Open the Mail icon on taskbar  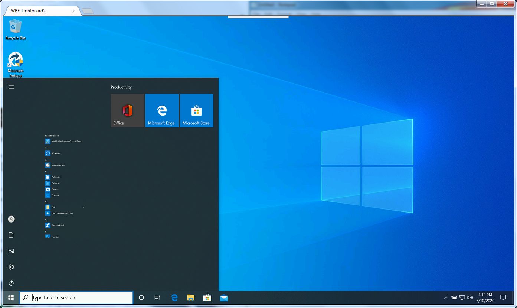tap(224, 298)
